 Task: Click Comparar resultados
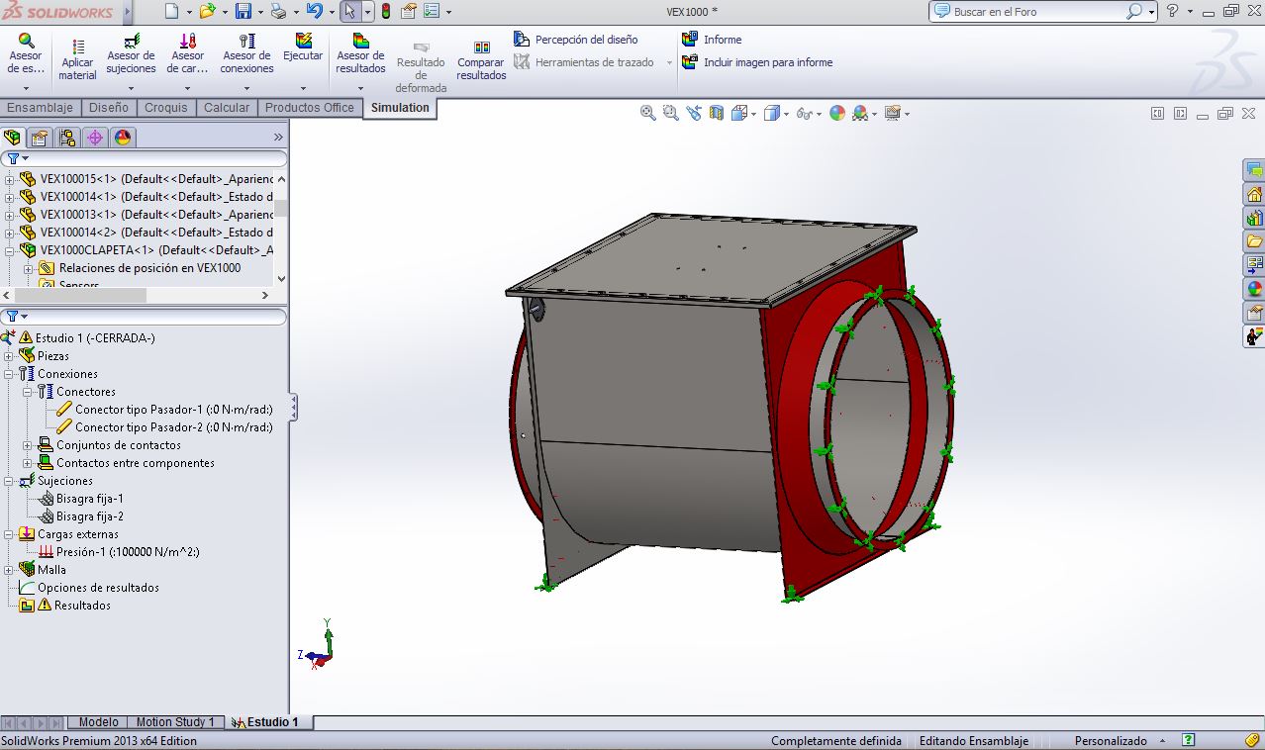tap(481, 60)
